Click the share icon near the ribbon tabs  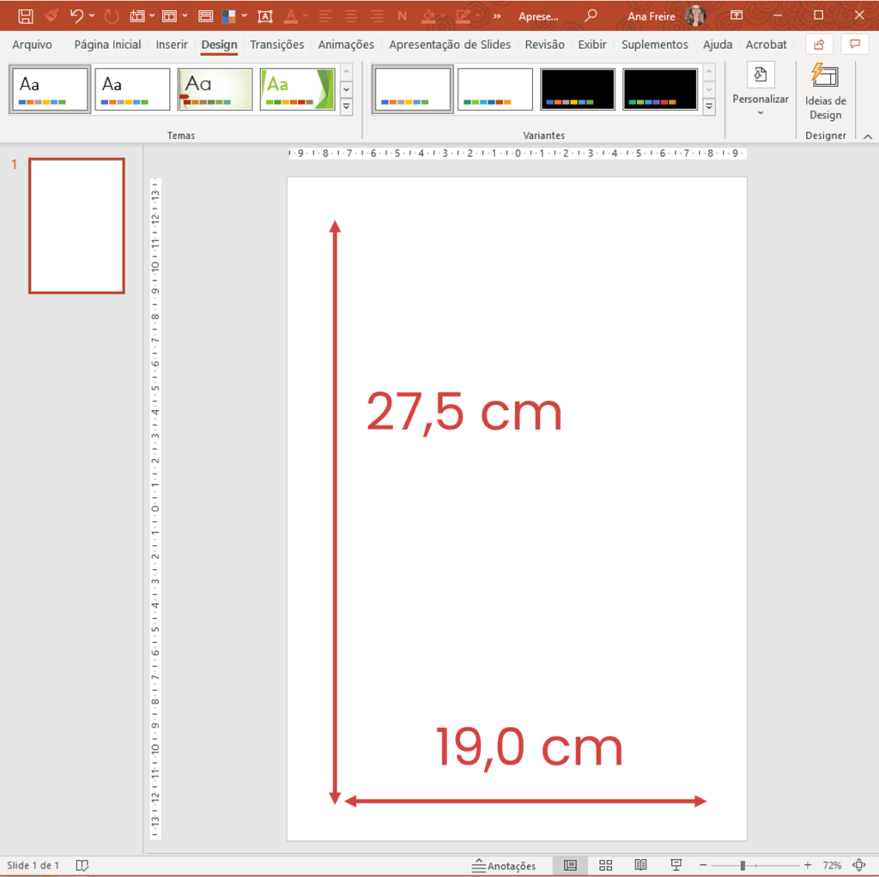[819, 45]
